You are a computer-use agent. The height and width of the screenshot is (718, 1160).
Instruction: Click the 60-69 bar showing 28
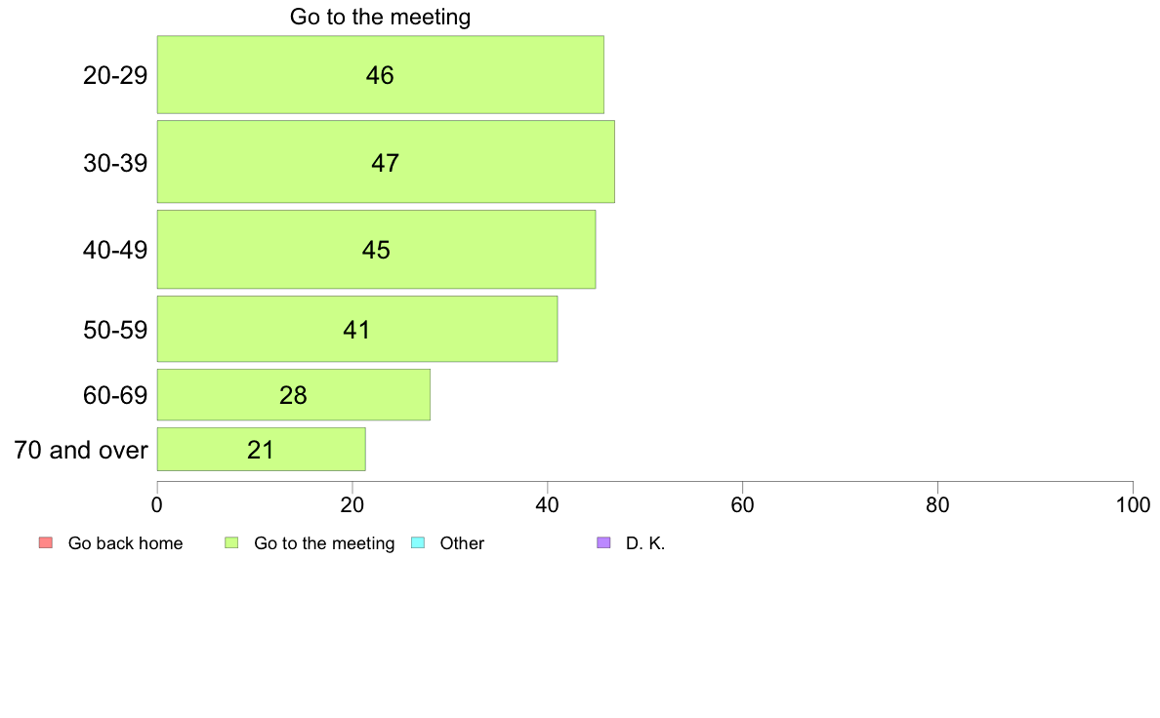point(293,395)
